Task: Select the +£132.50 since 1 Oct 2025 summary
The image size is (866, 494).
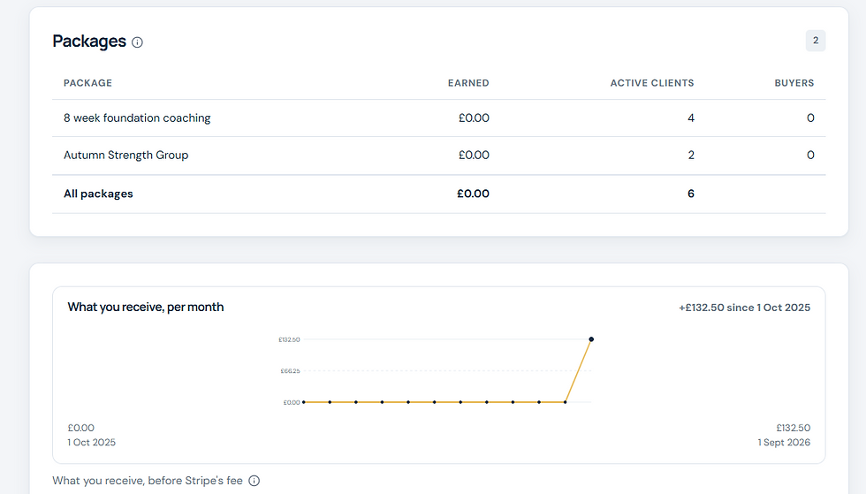Action: pyautogui.click(x=744, y=308)
